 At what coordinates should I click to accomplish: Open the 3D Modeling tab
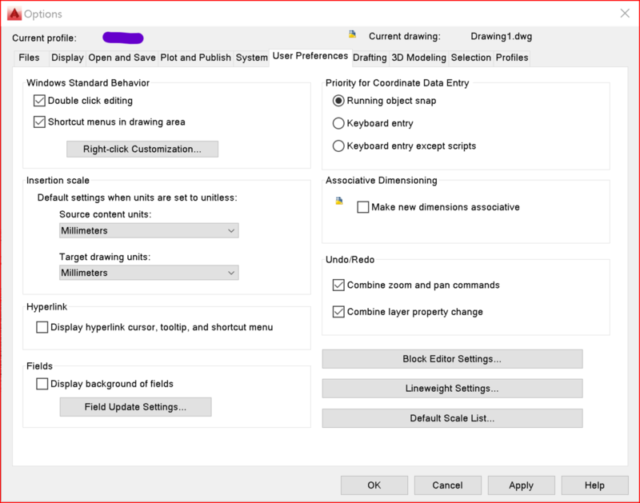418,58
